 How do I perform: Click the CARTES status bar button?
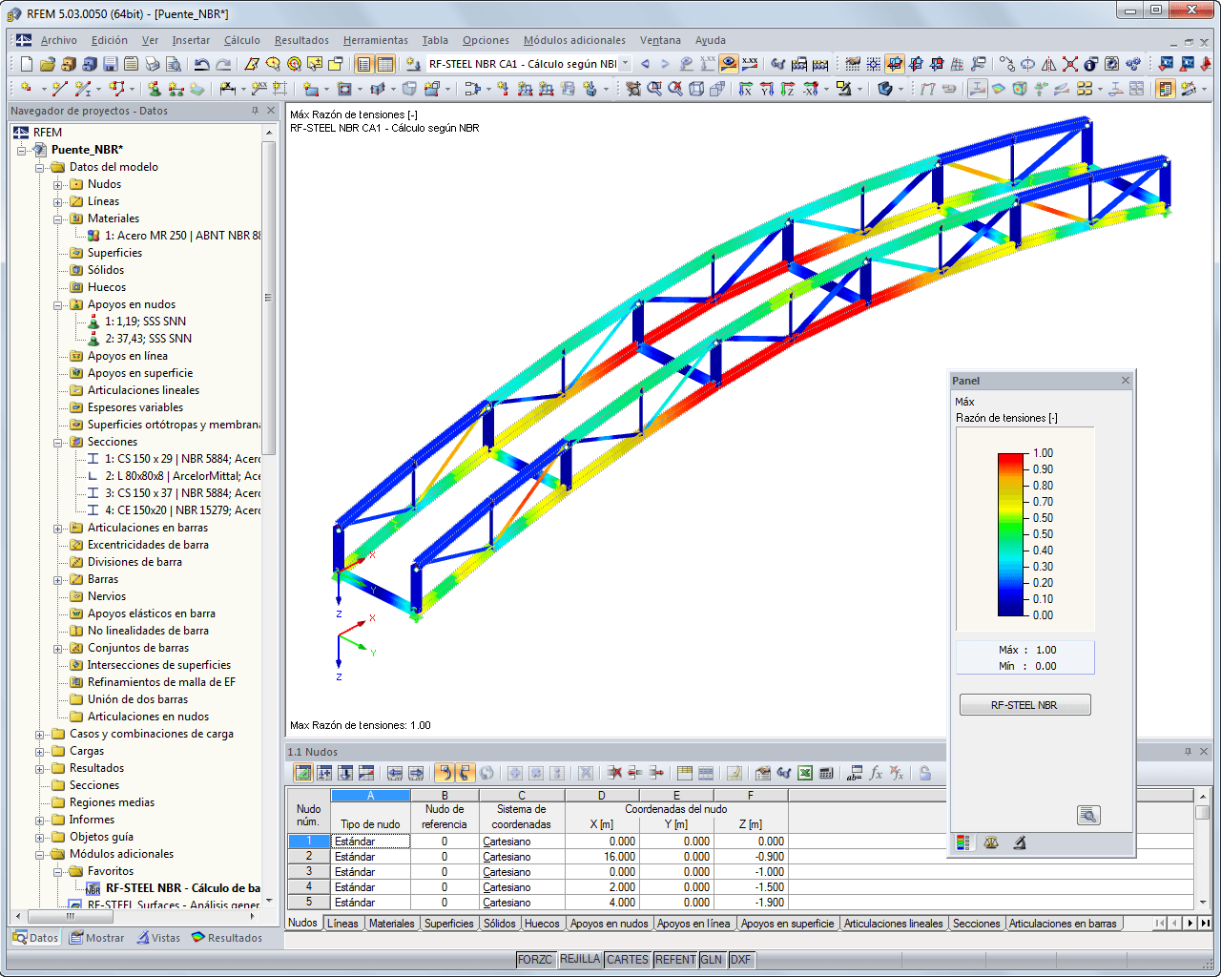tap(628, 959)
